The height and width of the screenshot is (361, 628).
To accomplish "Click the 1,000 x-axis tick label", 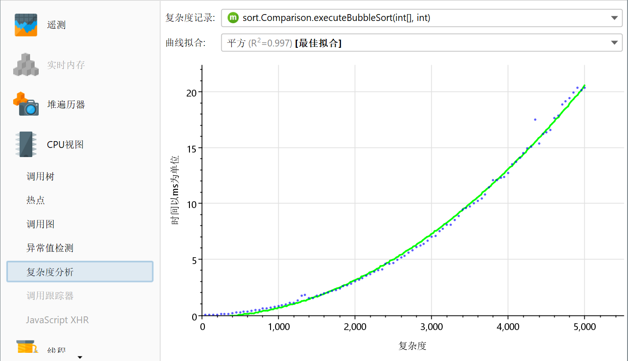I will (279, 326).
